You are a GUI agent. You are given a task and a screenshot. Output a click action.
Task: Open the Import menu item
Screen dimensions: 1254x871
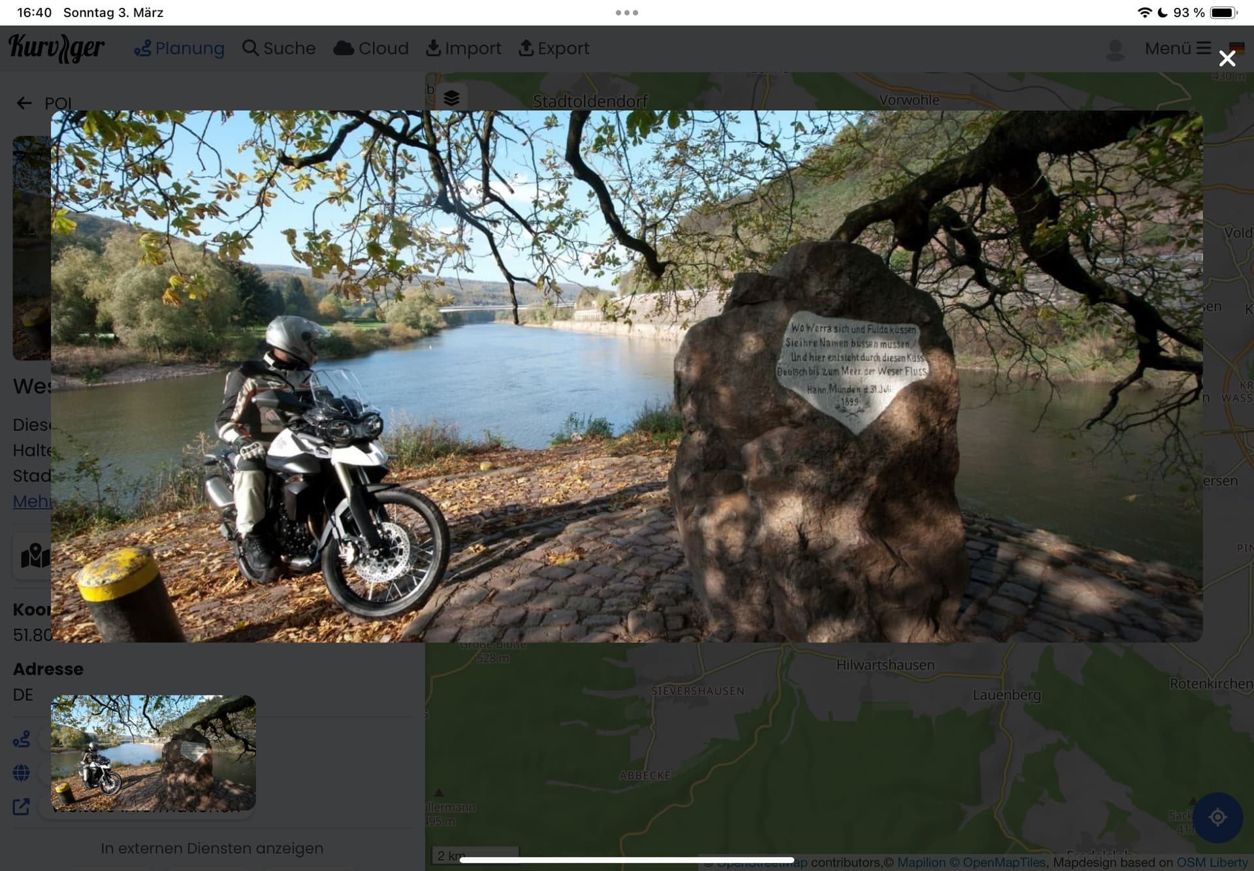tap(464, 48)
